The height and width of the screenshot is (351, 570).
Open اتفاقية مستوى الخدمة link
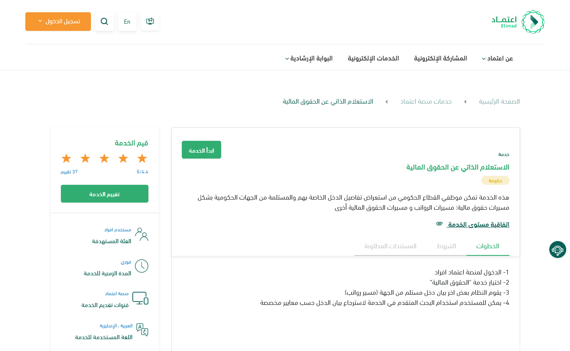click(x=478, y=225)
